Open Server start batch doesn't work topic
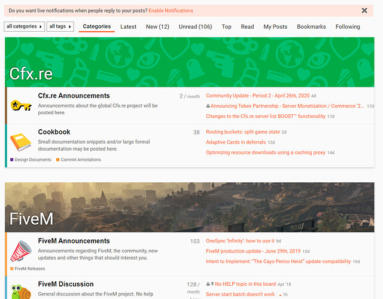The image size is (383, 299). (241, 294)
